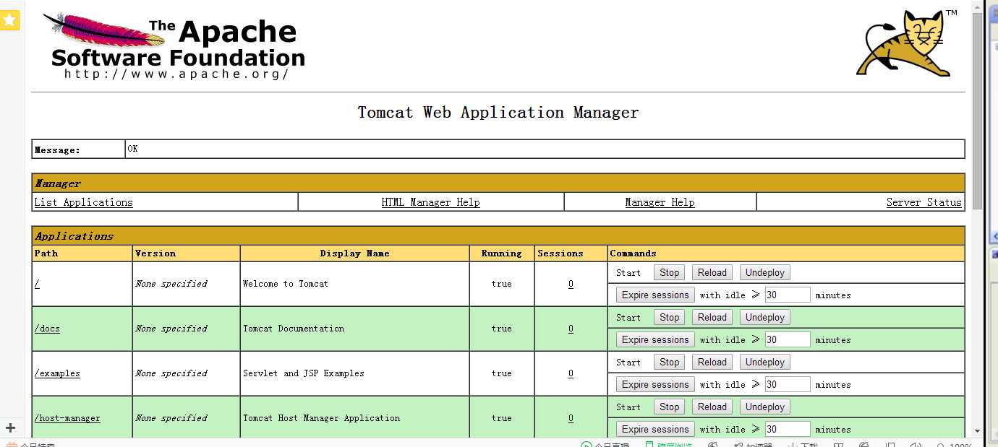This screenshot has height=447, width=998.
Task: Click sessions count for /examples row
Action: point(571,373)
